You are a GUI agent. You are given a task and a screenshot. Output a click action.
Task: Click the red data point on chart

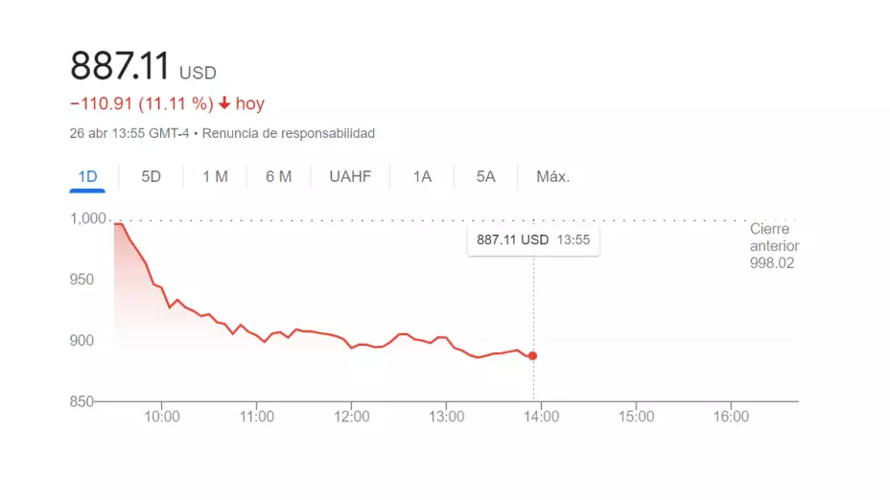click(x=533, y=355)
